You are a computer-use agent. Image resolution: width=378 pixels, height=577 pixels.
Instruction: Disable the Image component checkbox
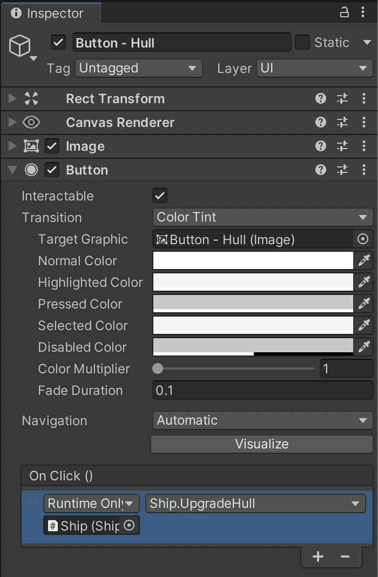pyautogui.click(x=52, y=146)
